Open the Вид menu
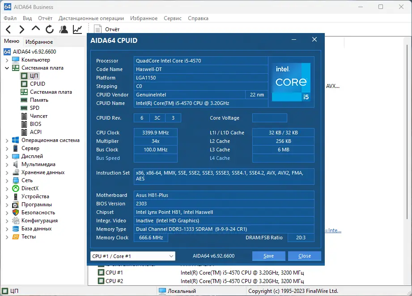This screenshot has width=412, height=296. (x=27, y=18)
